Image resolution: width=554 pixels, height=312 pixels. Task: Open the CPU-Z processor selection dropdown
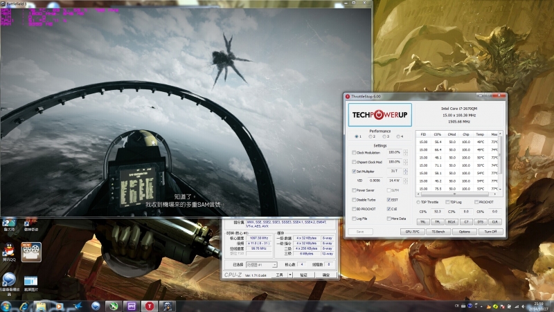[262, 265]
